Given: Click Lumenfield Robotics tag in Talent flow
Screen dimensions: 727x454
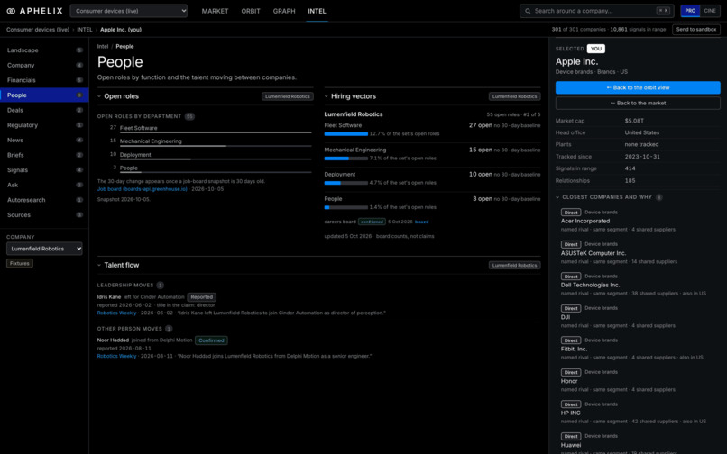Looking at the screenshot, I should (515, 265).
